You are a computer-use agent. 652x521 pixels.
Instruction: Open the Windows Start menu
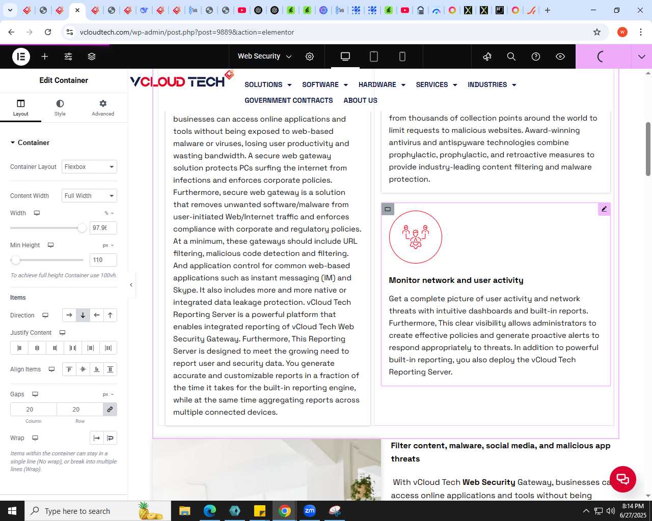(x=12, y=511)
